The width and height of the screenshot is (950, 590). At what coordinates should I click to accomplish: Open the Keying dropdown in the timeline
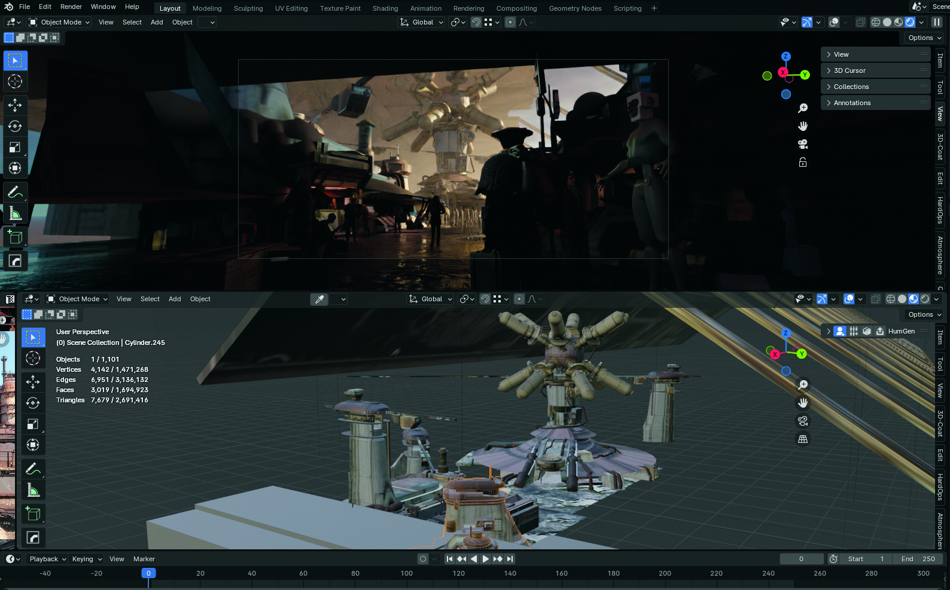tap(87, 559)
